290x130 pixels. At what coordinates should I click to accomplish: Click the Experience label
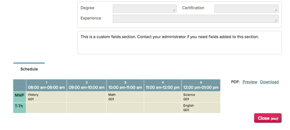pyautogui.click(x=91, y=18)
